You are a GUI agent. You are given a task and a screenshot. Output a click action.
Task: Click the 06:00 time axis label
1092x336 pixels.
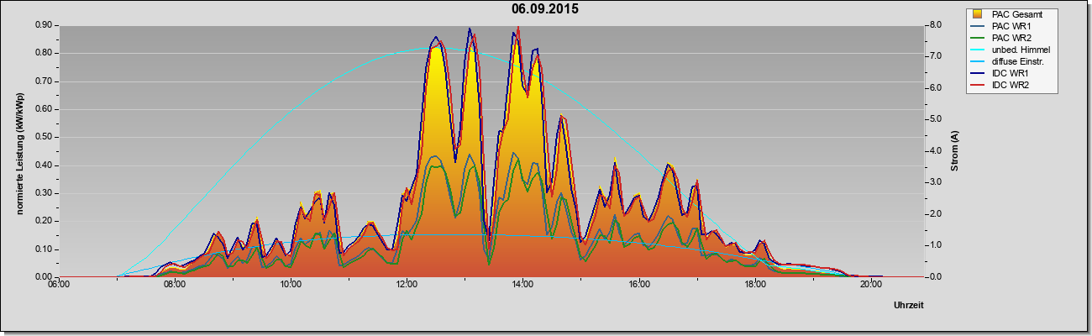pyautogui.click(x=59, y=284)
